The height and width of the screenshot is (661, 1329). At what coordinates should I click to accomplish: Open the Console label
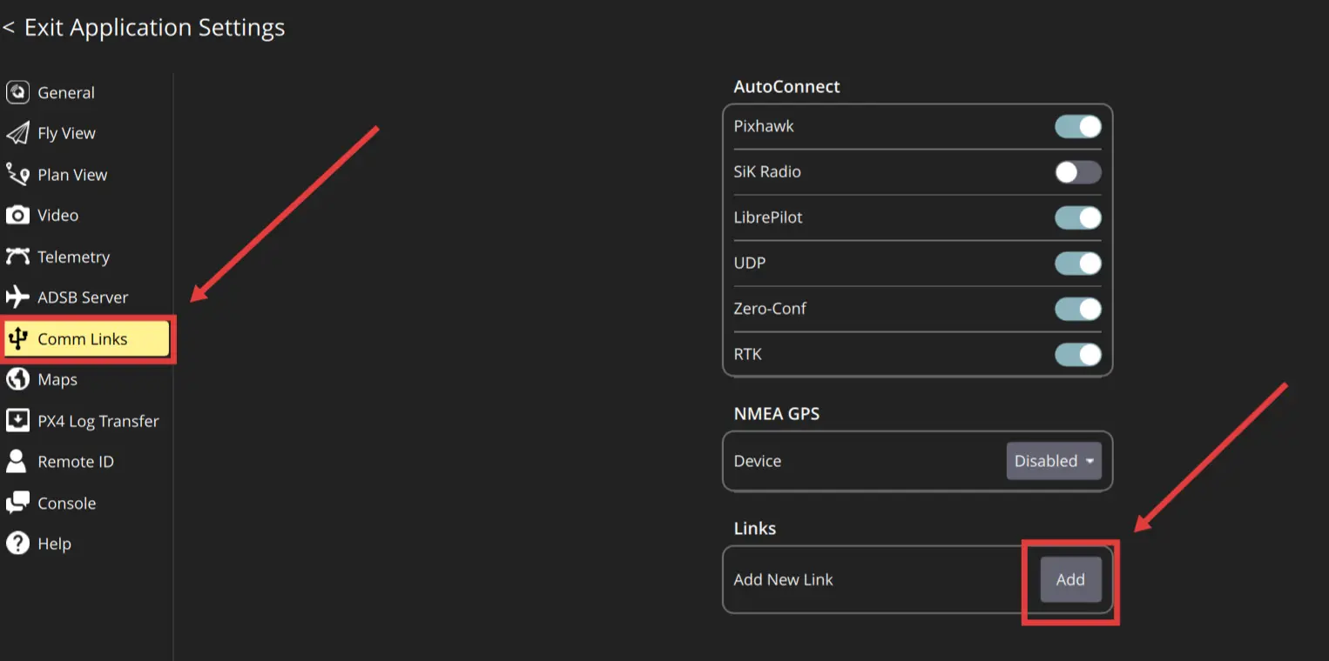(67, 504)
